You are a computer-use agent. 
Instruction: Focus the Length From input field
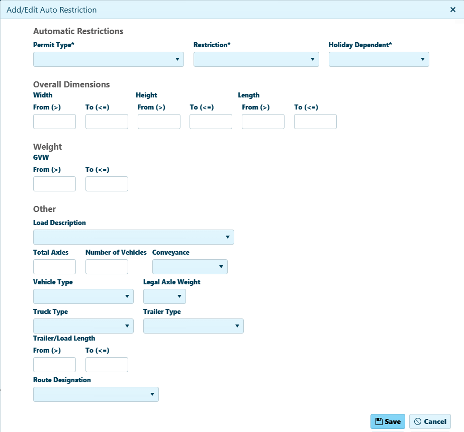(263, 122)
